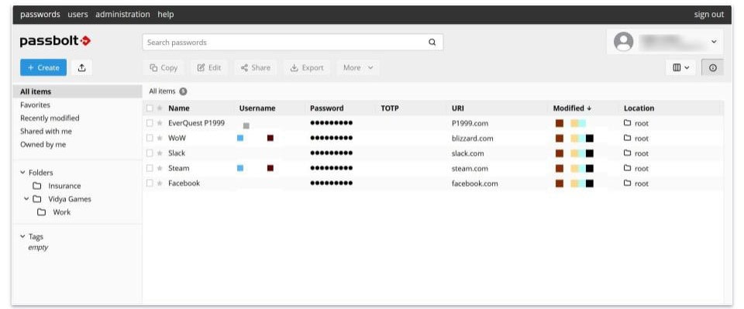Screen dimensions: 744x309
Task: Collapse the Folders section
Action: [22, 173]
